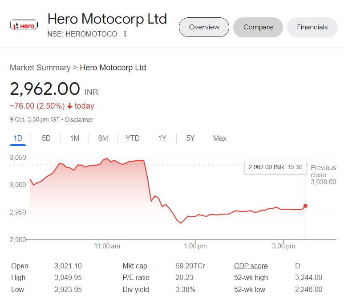Show the 1M chart range
Screen dimensions: 344x300
coord(75,138)
